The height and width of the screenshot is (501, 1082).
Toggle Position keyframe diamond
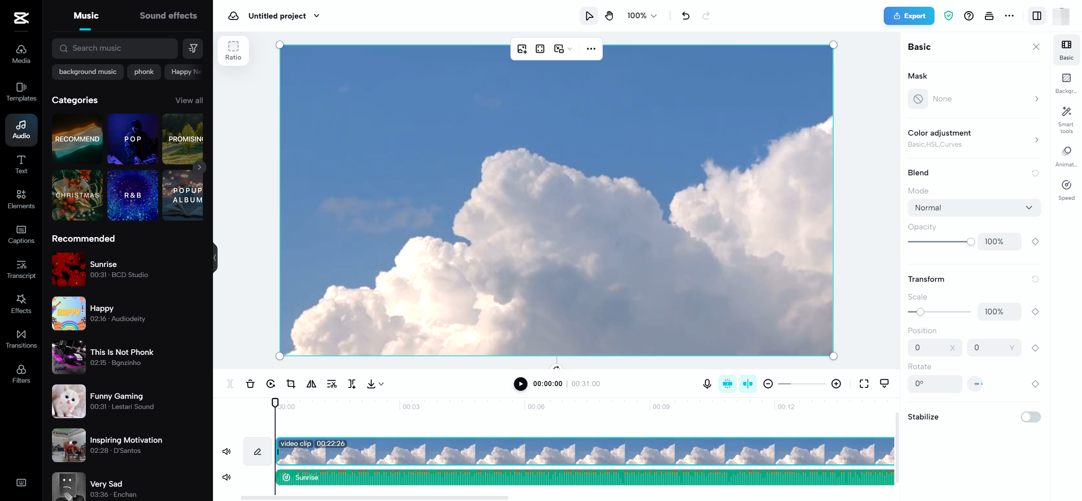pyautogui.click(x=1035, y=348)
